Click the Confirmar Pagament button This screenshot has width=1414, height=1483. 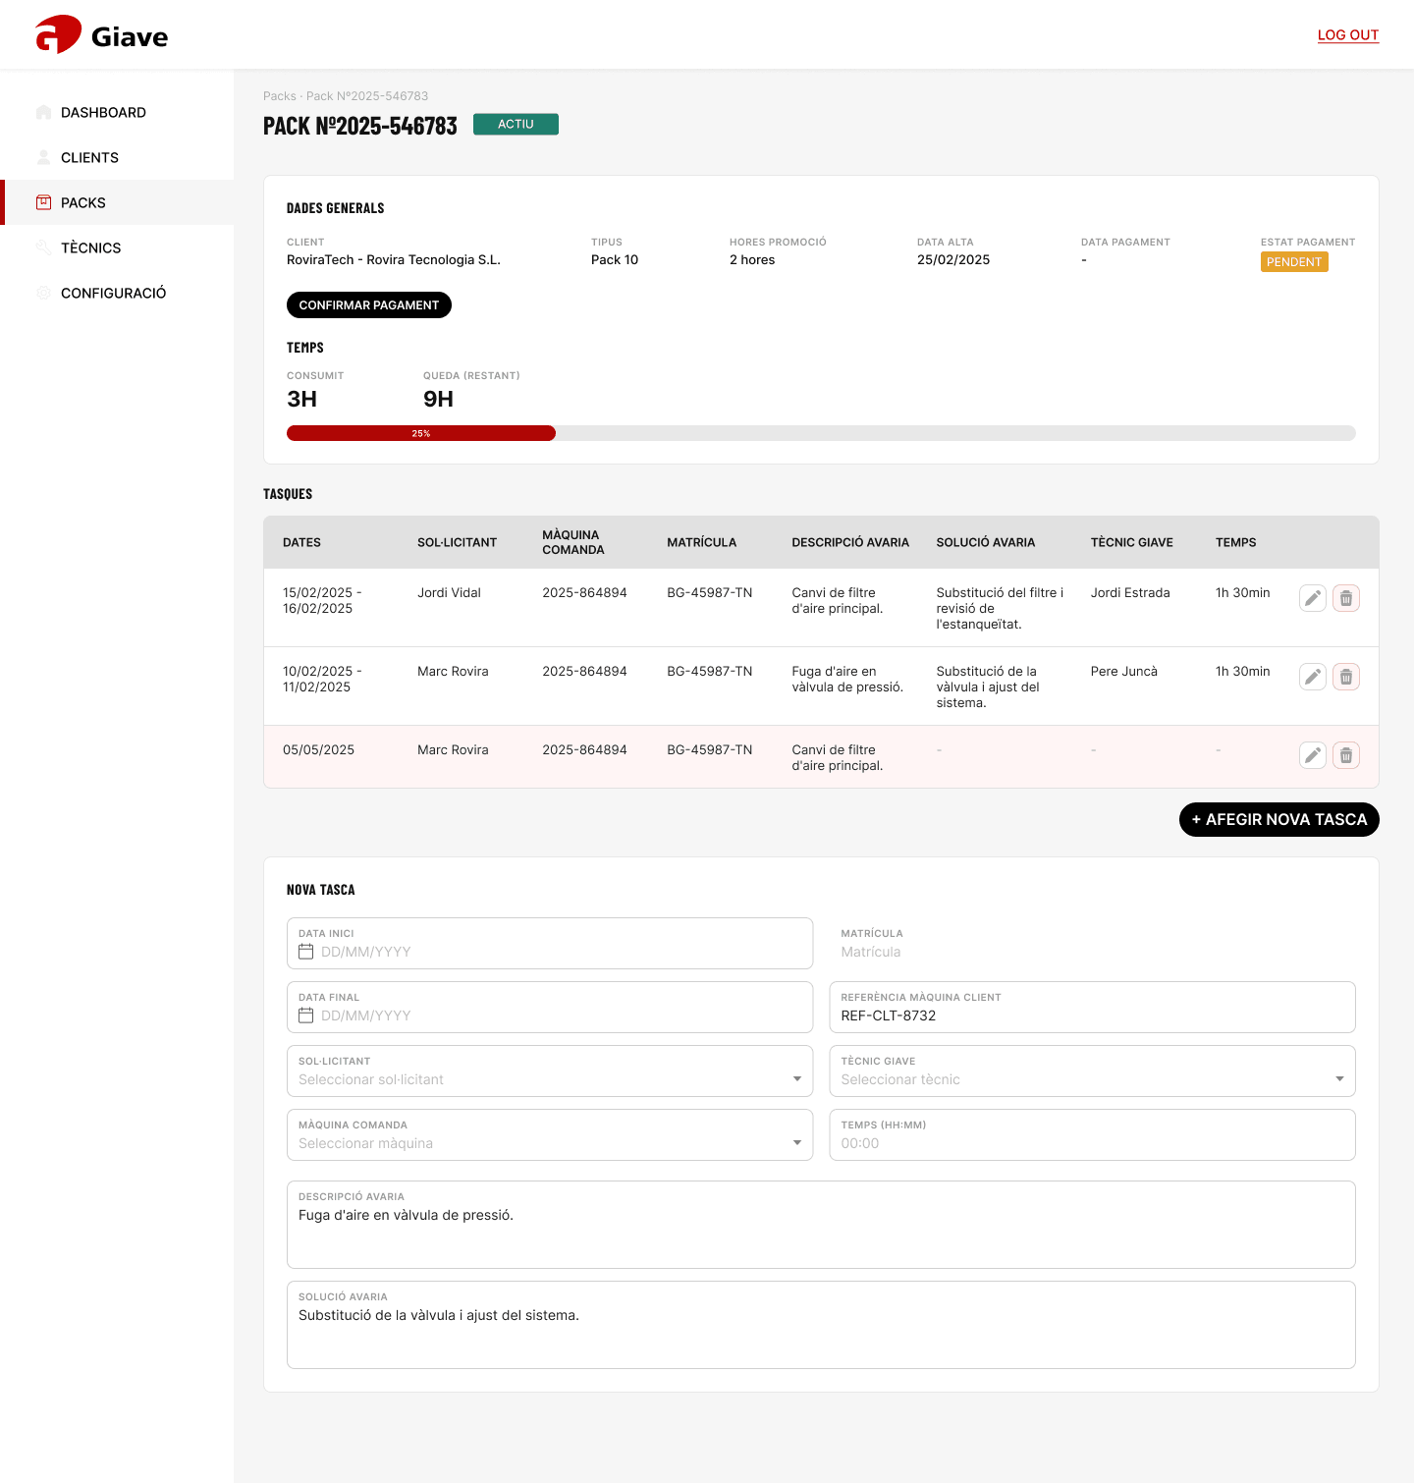coord(369,305)
